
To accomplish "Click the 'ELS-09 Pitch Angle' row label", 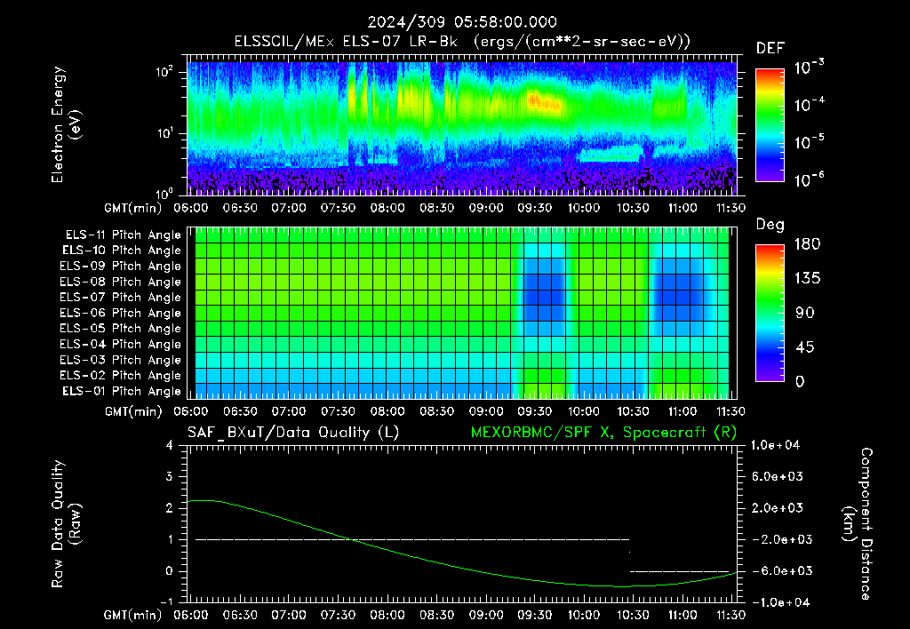I will pyautogui.click(x=121, y=267).
